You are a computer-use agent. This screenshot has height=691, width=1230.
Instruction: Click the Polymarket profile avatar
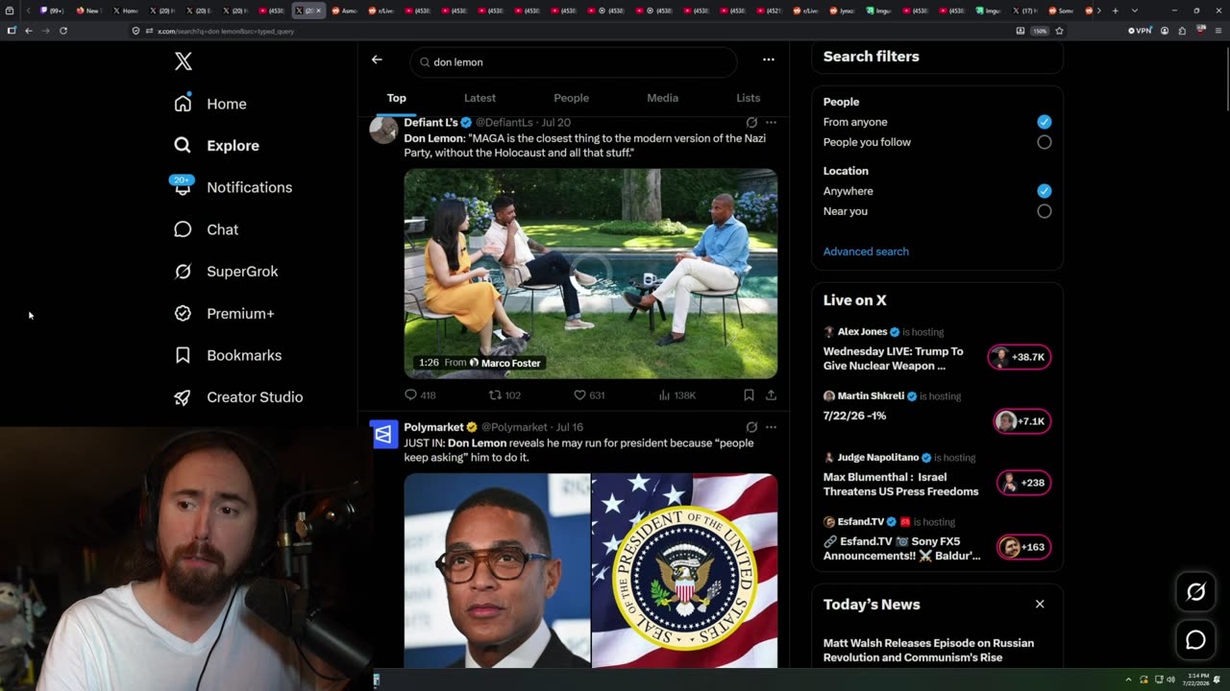point(383,434)
